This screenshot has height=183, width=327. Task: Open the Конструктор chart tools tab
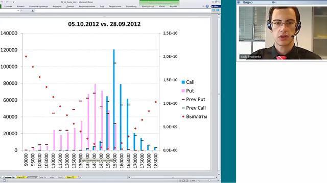pos(148,7)
